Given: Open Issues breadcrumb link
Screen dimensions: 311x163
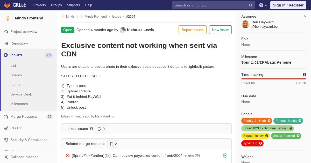Looking at the screenshot, I should click(x=116, y=17).
